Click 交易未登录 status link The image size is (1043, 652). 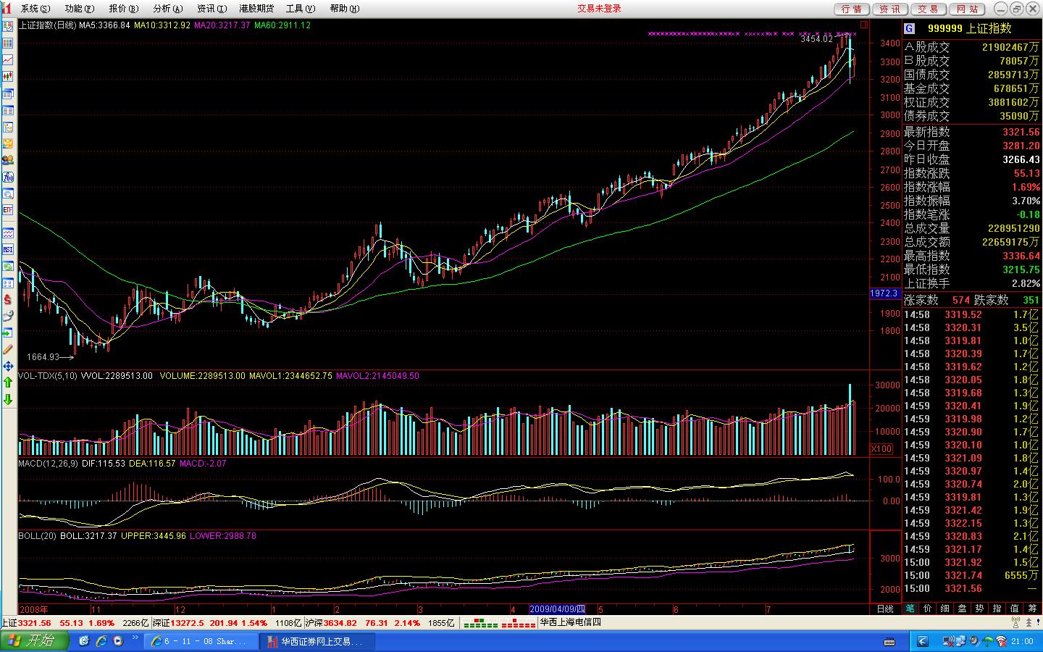click(599, 9)
